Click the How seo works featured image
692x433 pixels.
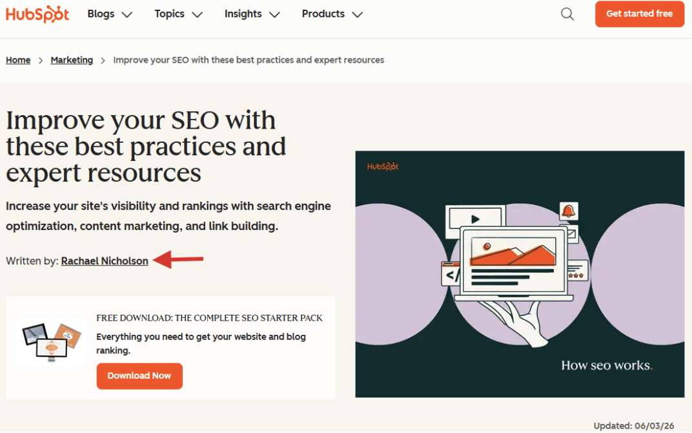point(520,274)
